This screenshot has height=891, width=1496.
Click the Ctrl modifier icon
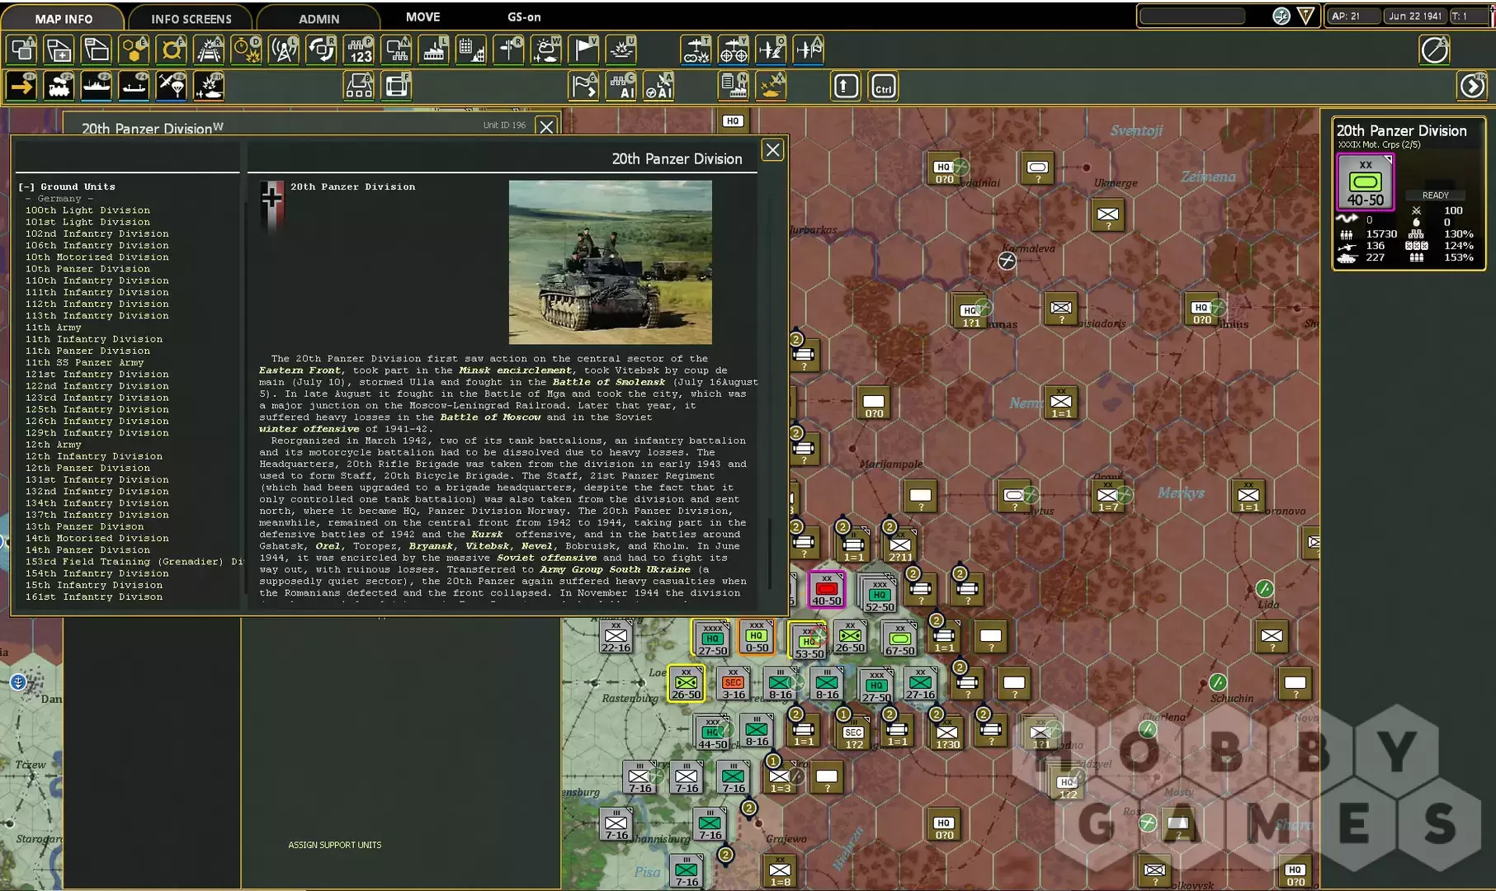[x=883, y=87]
